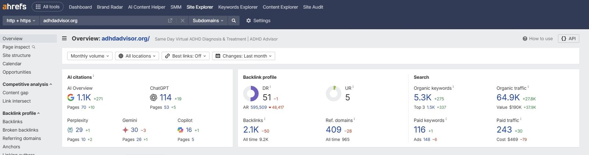Open ChatGPT Pages 53 link
This screenshot has height=155, width=589.
pyautogui.click(x=166, y=107)
